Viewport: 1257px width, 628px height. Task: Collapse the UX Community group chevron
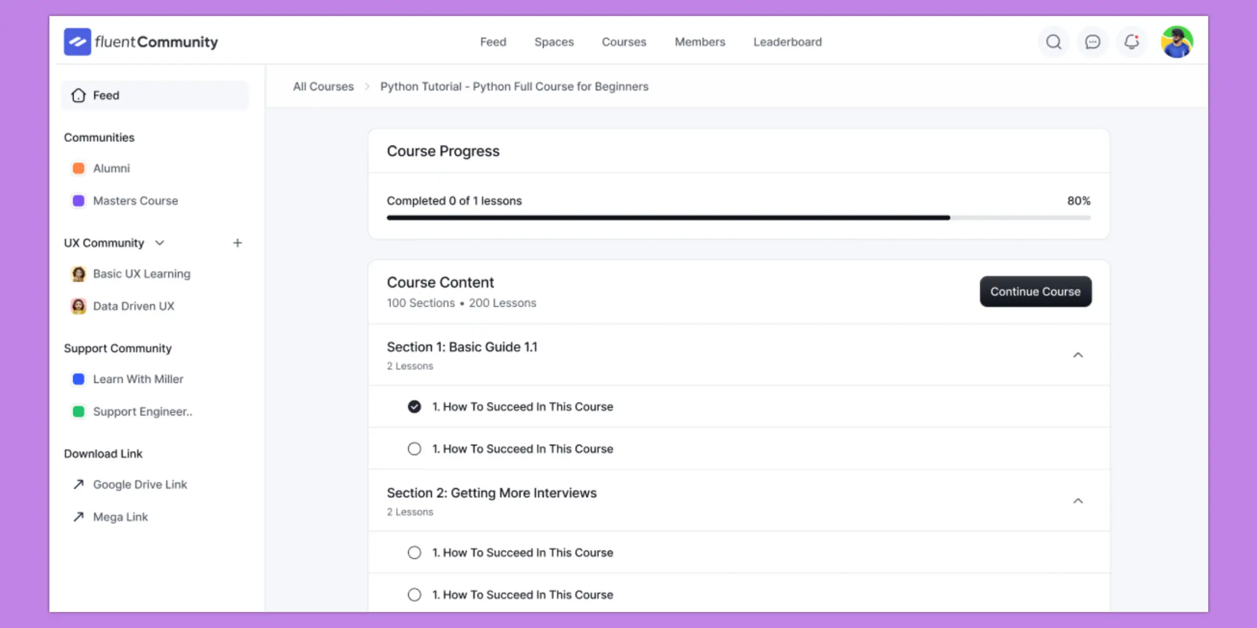(x=160, y=243)
